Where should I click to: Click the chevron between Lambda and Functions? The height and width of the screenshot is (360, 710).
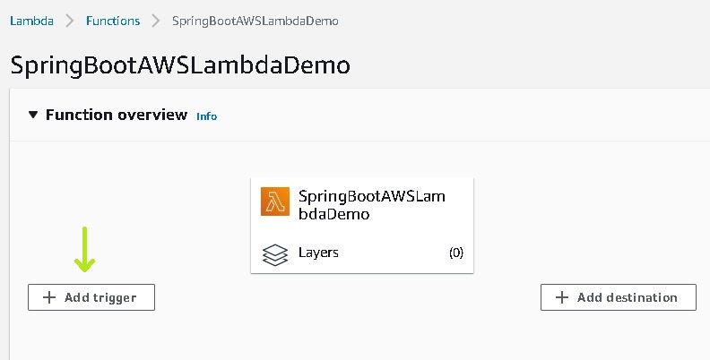point(69,21)
